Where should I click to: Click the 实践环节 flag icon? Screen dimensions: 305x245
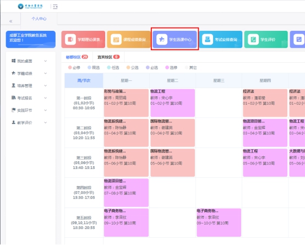(x=13, y=110)
